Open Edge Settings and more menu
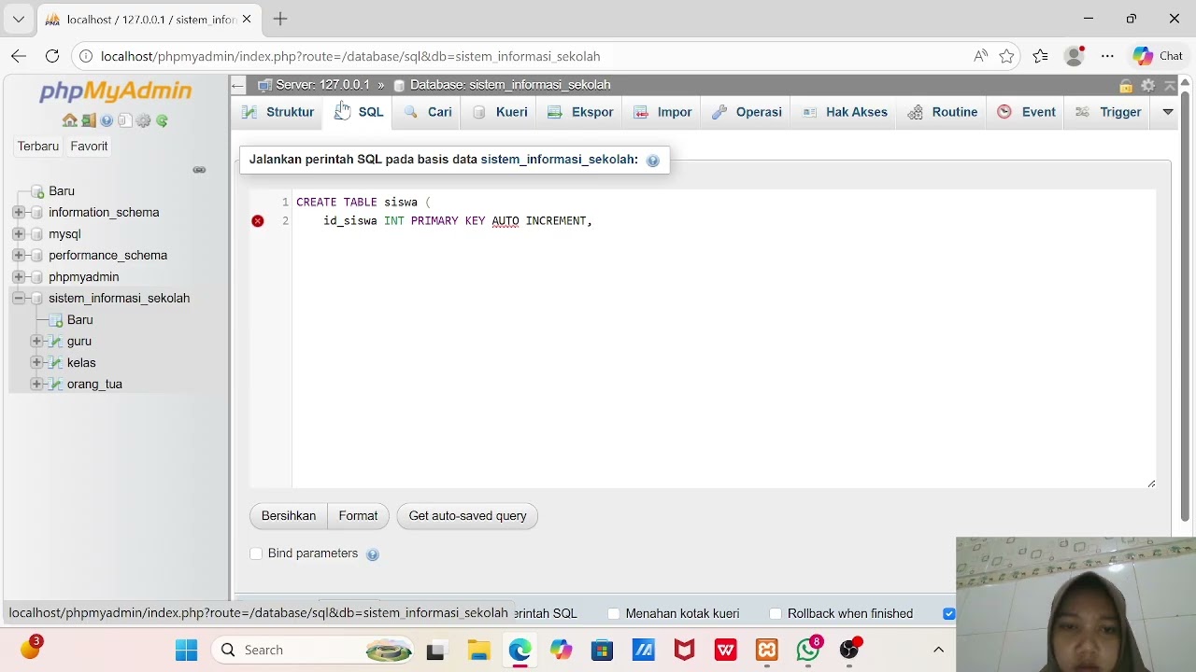The image size is (1196, 672). [1107, 56]
